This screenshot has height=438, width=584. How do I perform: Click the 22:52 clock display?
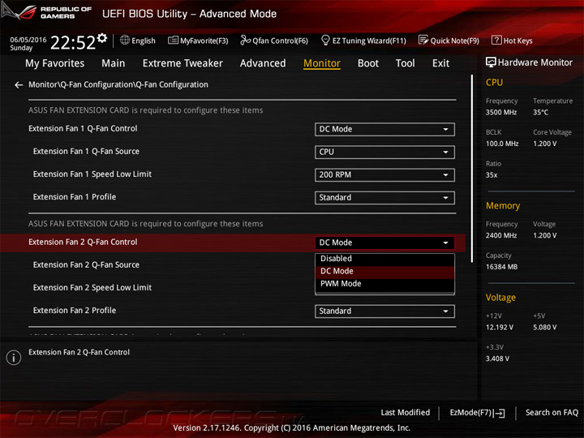[x=73, y=42]
